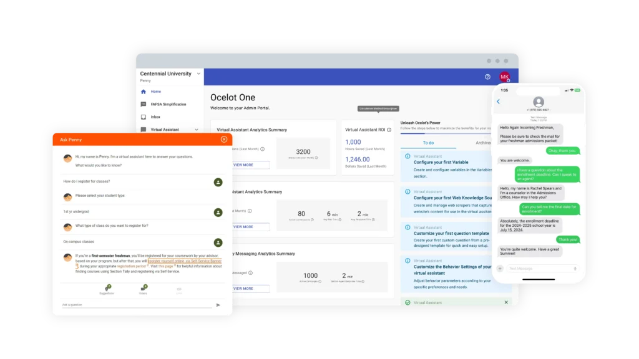Select Inbox in the sidebar menu
639x359 pixels.
(x=155, y=117)
